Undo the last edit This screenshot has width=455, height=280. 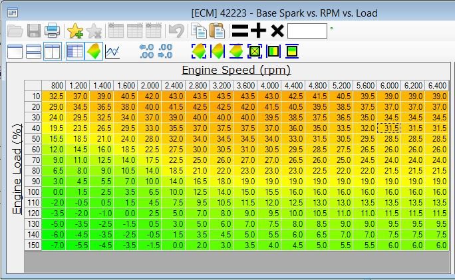[x=176, y=31]
